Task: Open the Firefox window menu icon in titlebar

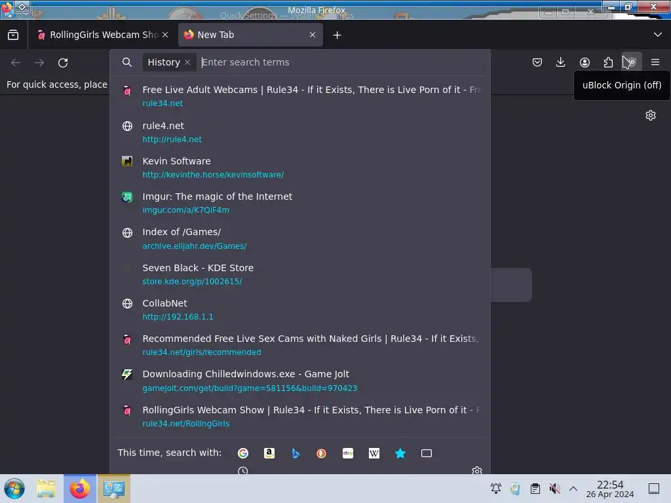Action: (x=7, y=8)
